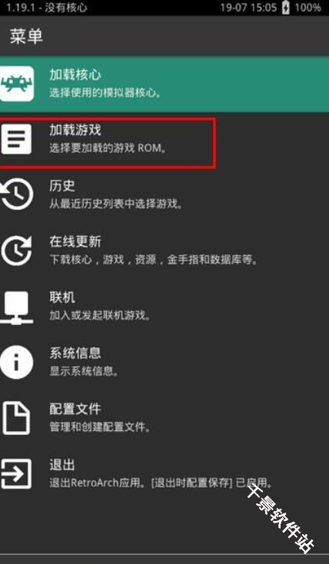Show 系统信息 details
Screen dimensions: 329x564
pyautogui.click(x=164, y=362)
